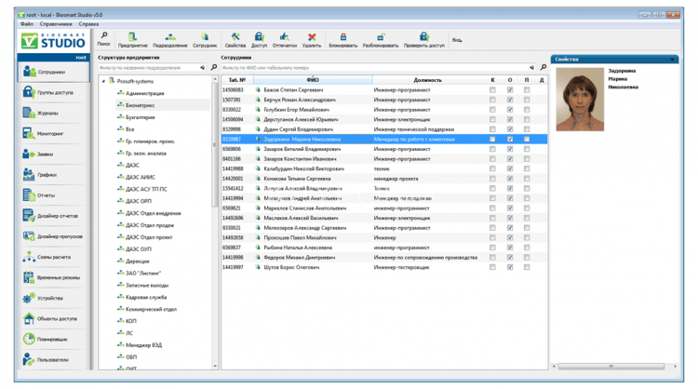Screen dimensions: 698x389
Task: Click the Подразделение toolbar icon
Action: click(169, 37)
